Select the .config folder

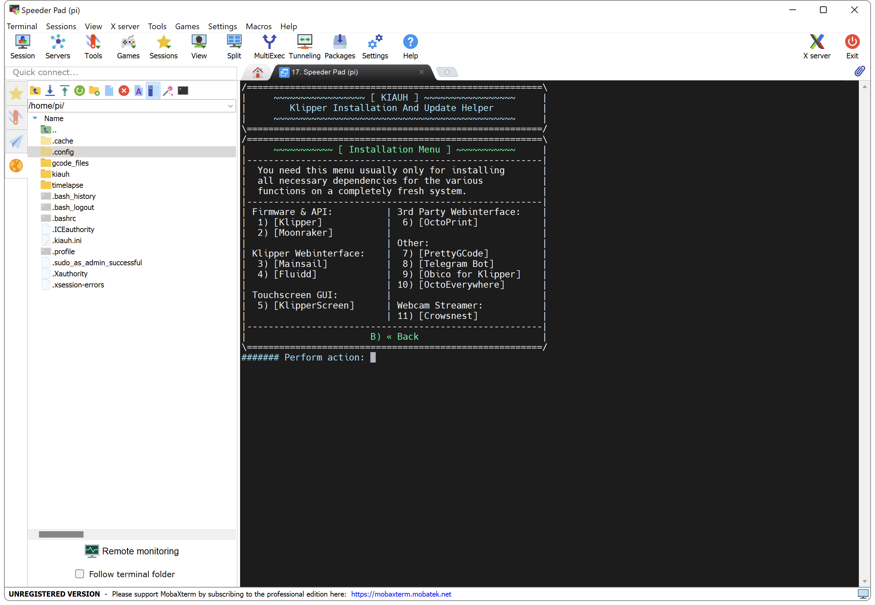click(x=132, y=152)
